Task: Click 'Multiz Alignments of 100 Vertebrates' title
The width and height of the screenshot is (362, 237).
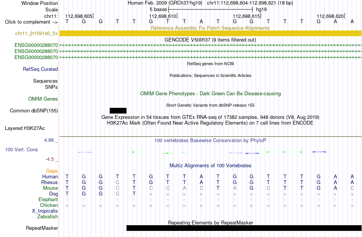Action: (x=210, y=165)
